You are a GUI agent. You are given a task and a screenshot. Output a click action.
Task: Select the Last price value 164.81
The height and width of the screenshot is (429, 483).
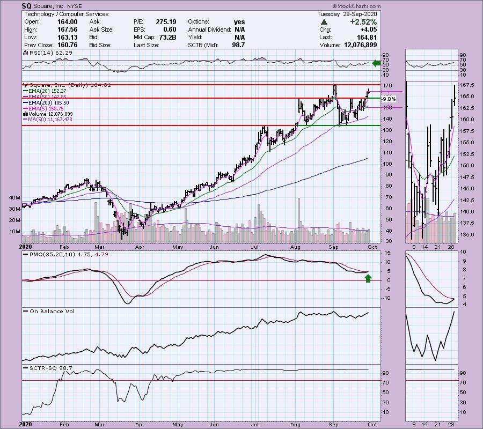[367, 37]
